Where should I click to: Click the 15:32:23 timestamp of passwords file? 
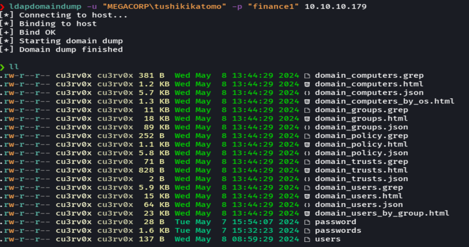(253, 231)
